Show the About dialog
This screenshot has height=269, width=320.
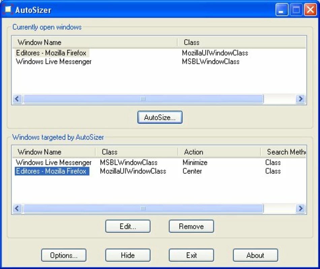click(x=255, y=255)
